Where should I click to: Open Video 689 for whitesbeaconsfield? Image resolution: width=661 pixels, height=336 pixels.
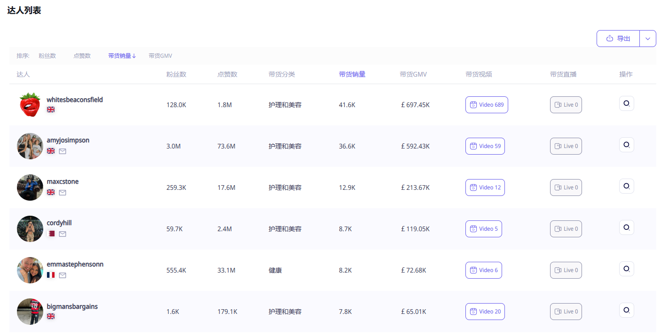[x=487, y=105]
